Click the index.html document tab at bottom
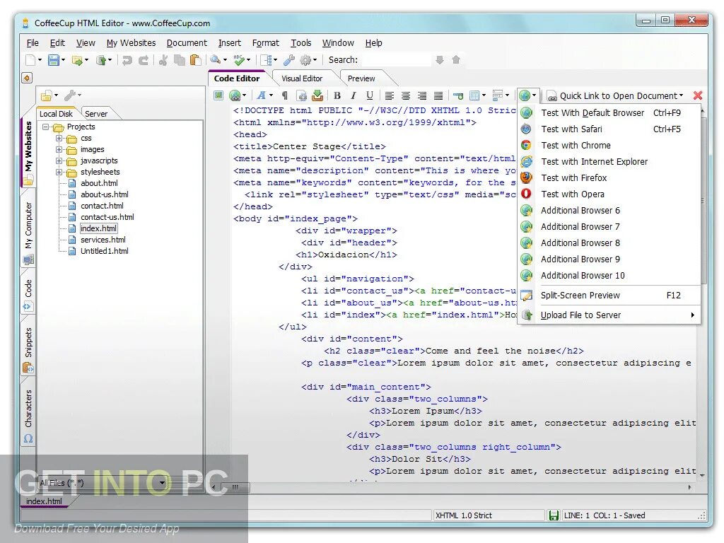The height and width of the screenshot is (543, 724). pos(44,501)
